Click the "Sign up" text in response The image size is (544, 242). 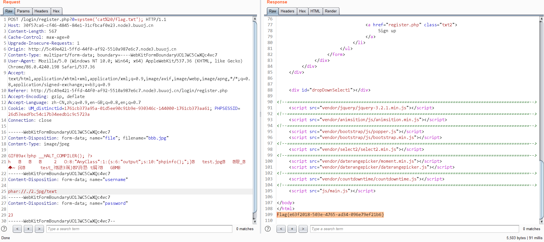[387, 31]
